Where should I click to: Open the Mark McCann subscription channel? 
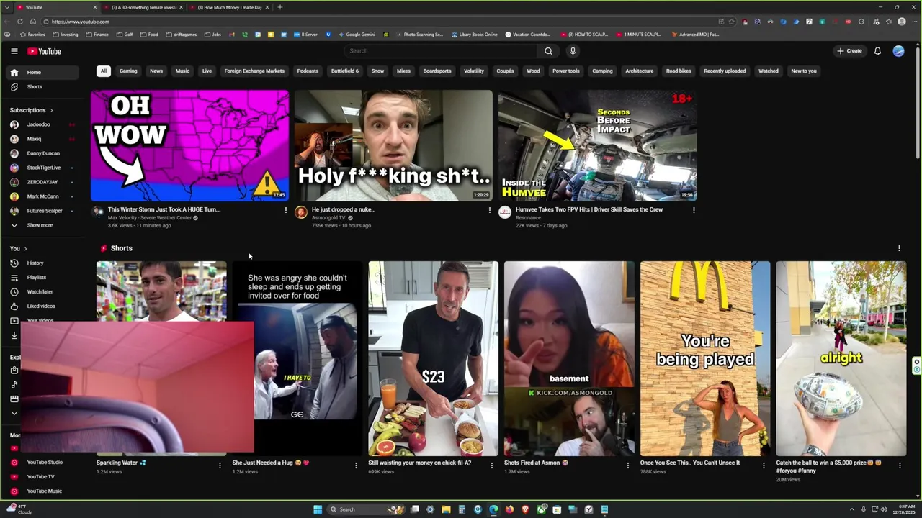pos(43,196)
